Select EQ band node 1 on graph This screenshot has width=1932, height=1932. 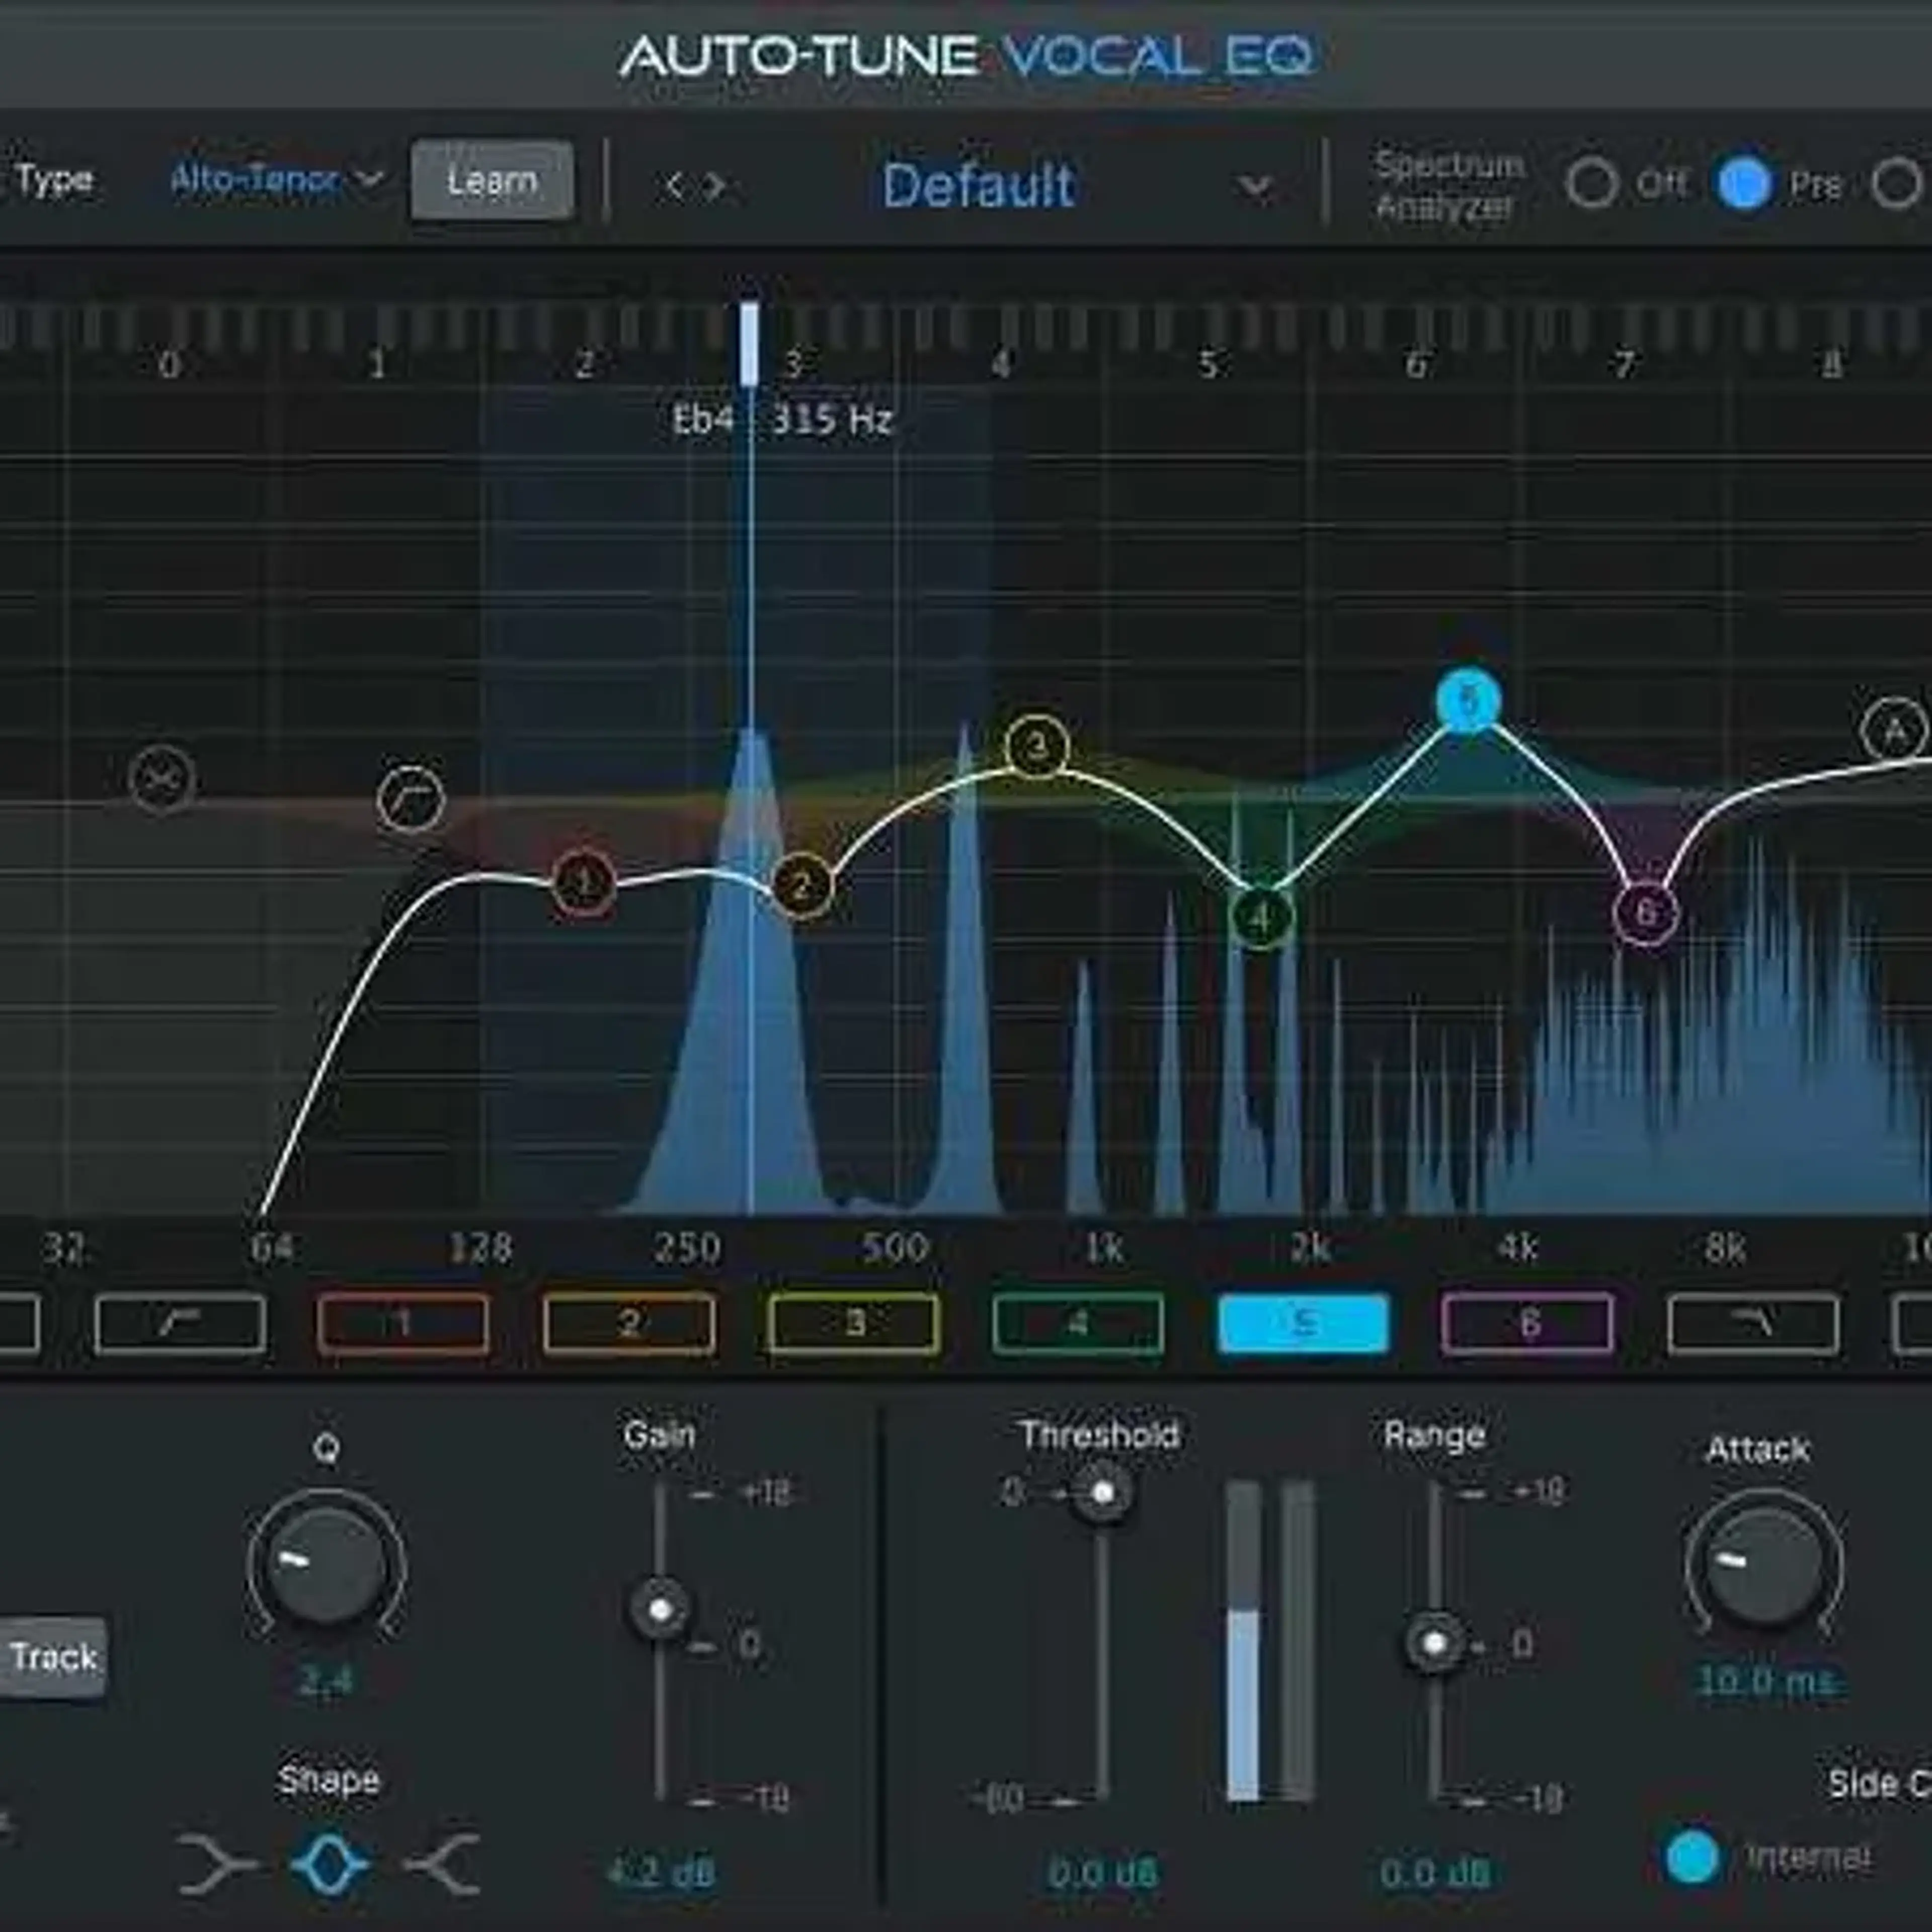point(583,883)
